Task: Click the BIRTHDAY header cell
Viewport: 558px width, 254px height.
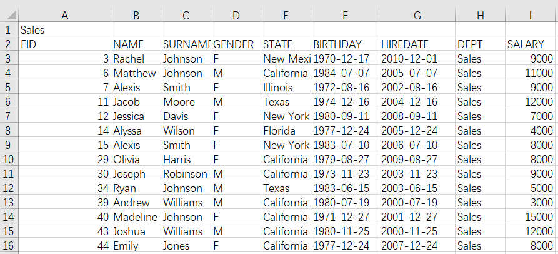Action: [x=345, y=44]
